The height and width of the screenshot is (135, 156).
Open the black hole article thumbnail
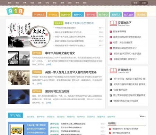[19, 97]
